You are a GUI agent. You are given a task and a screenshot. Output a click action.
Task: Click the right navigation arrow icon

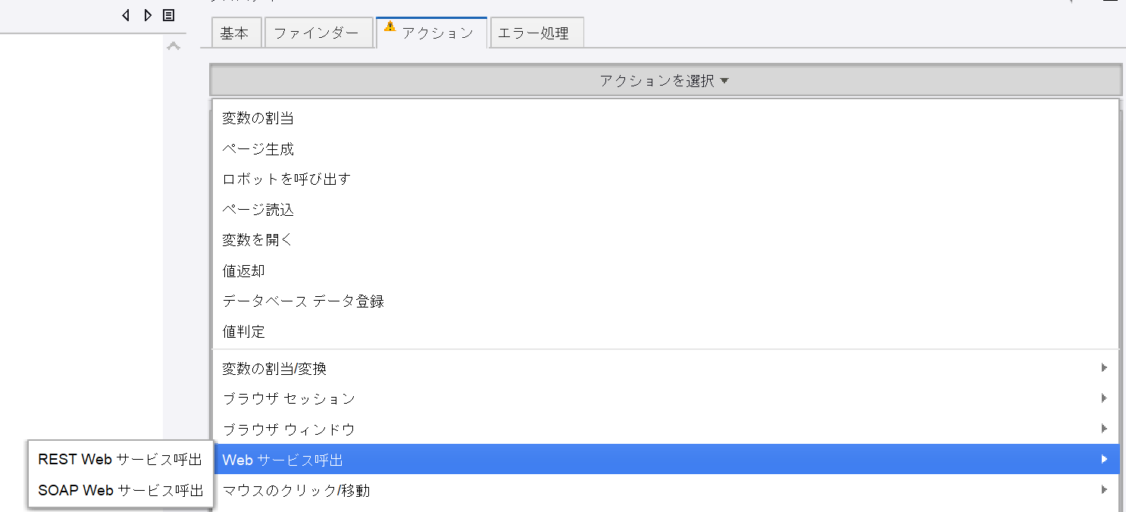coord(147,15)
